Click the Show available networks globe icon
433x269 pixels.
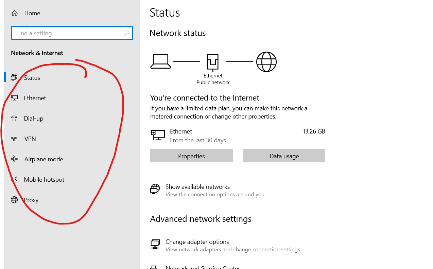[155, 189]
